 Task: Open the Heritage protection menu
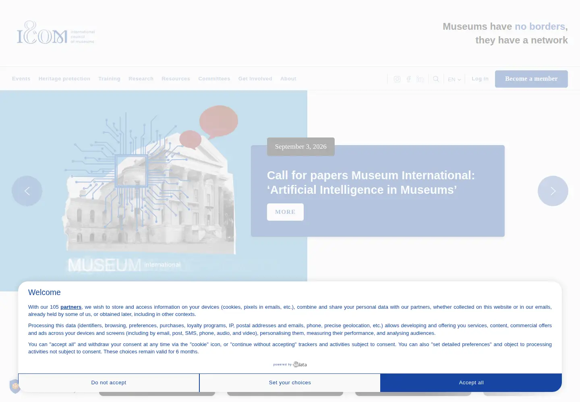tap(64, 79)
